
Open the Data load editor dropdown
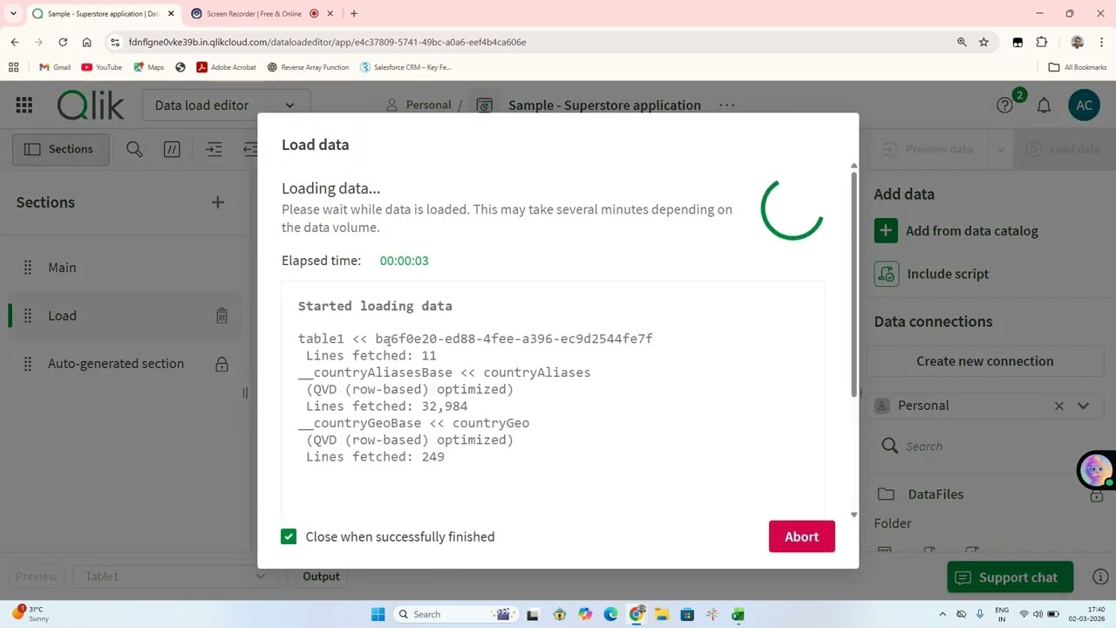pos(225,106)
